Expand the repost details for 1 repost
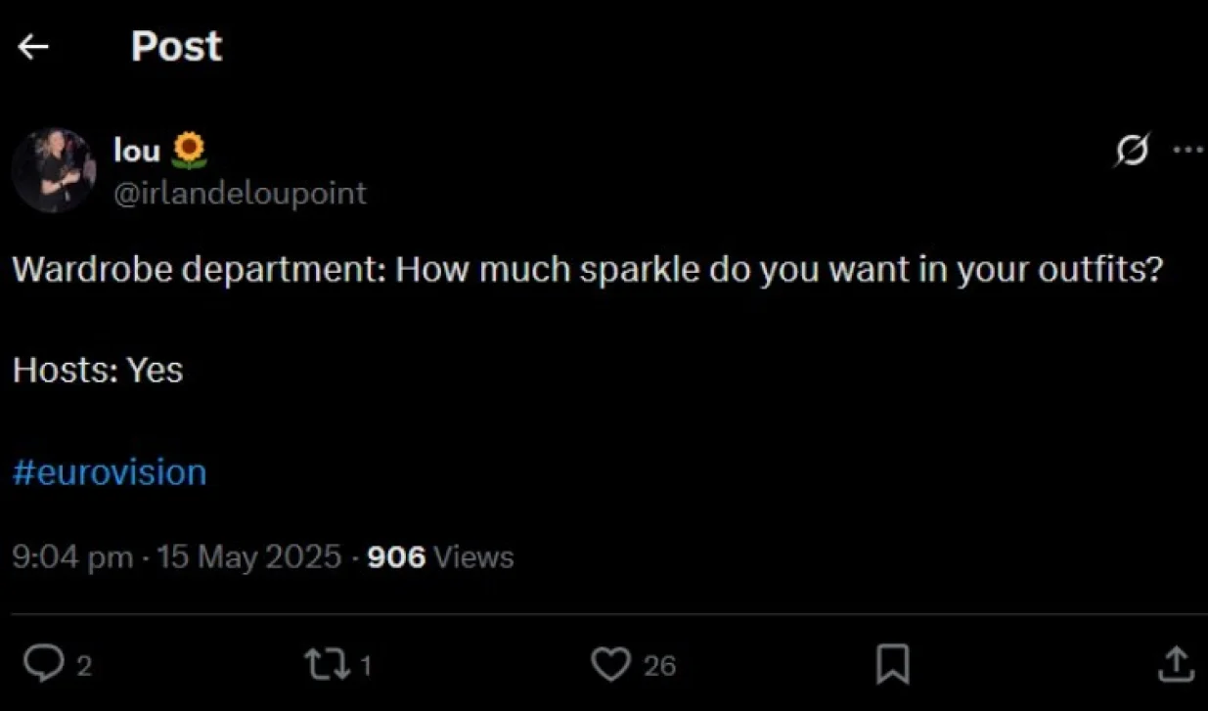 (328, 664)
